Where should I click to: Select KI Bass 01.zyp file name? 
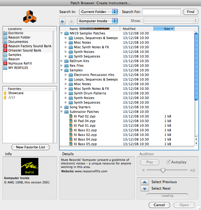85,130
